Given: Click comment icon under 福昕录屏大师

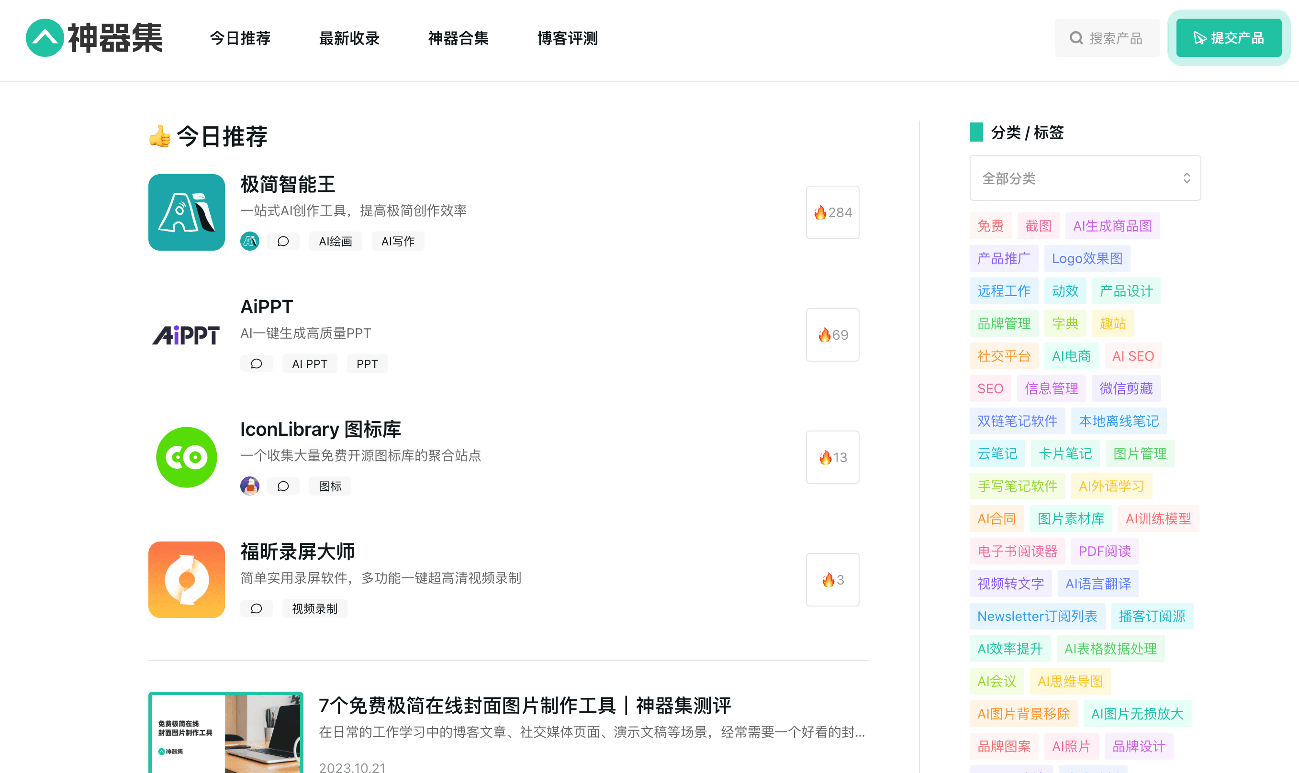Looking at the screenshot, I should (x=257, y=608).
